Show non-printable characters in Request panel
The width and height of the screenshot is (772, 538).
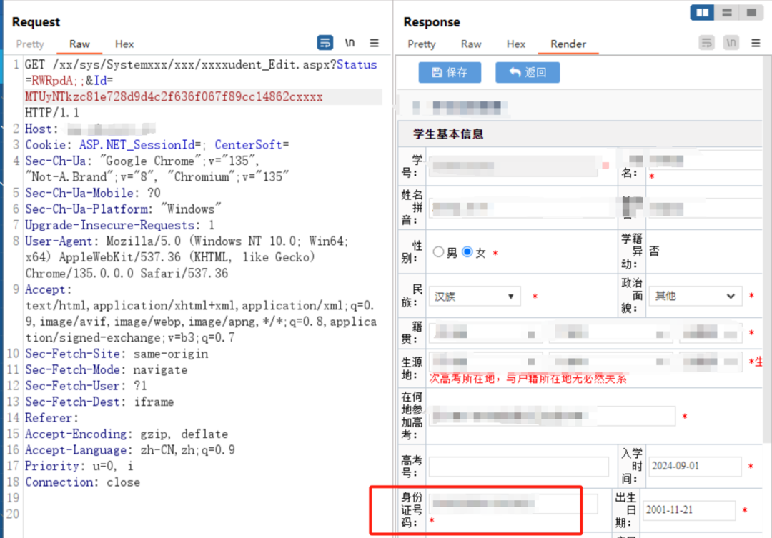coord(350,43)
